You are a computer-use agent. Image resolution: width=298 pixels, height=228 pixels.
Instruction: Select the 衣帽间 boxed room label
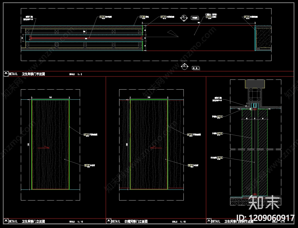(195, 18)
